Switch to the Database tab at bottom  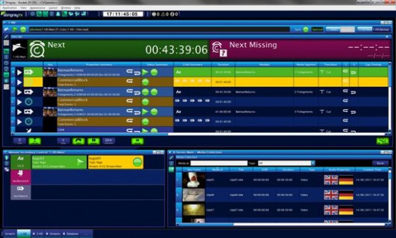(x=71, y=233)
